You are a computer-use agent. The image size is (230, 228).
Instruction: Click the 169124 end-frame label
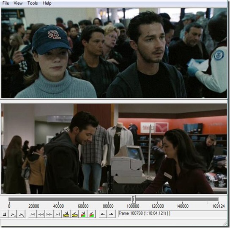[219, 206]
